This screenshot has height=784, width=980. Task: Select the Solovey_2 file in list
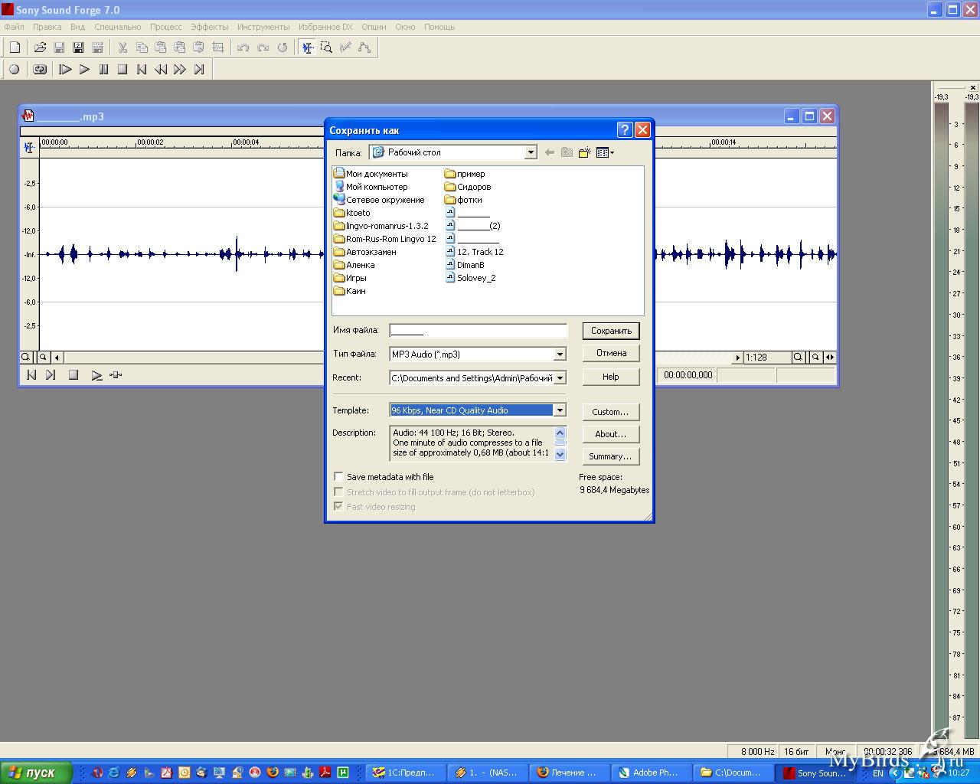tap(471, 278)
